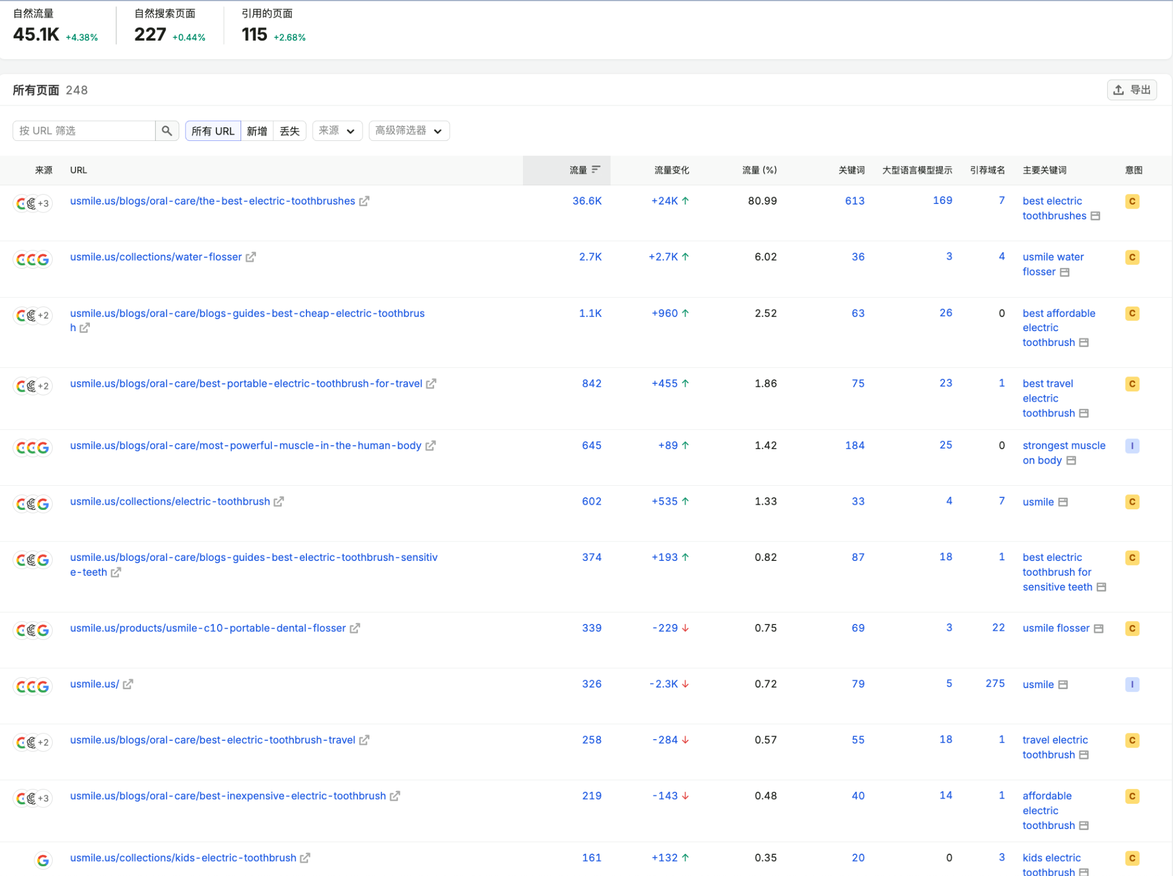Open external link icon for most-powerful-muscle URL
Image resolution: width=1173 pixels, height=876 pixels.
[x=430, y=446]
